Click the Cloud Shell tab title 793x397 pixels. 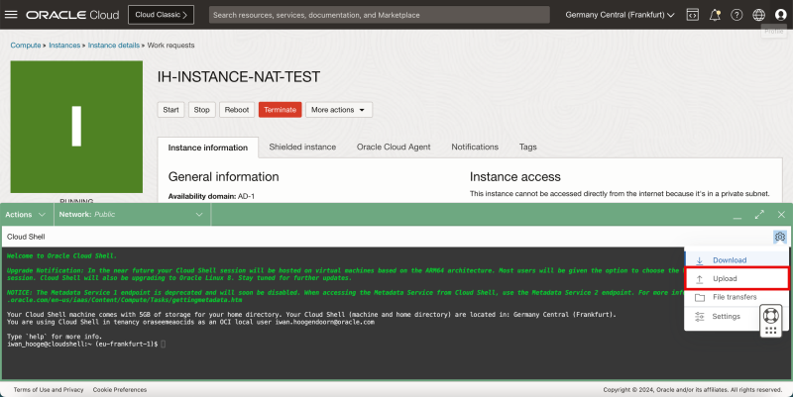26,237
